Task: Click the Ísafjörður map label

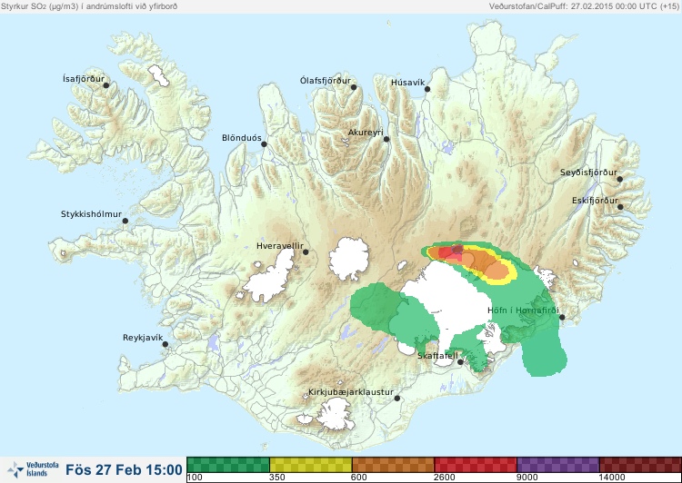Action: (84, 79)
